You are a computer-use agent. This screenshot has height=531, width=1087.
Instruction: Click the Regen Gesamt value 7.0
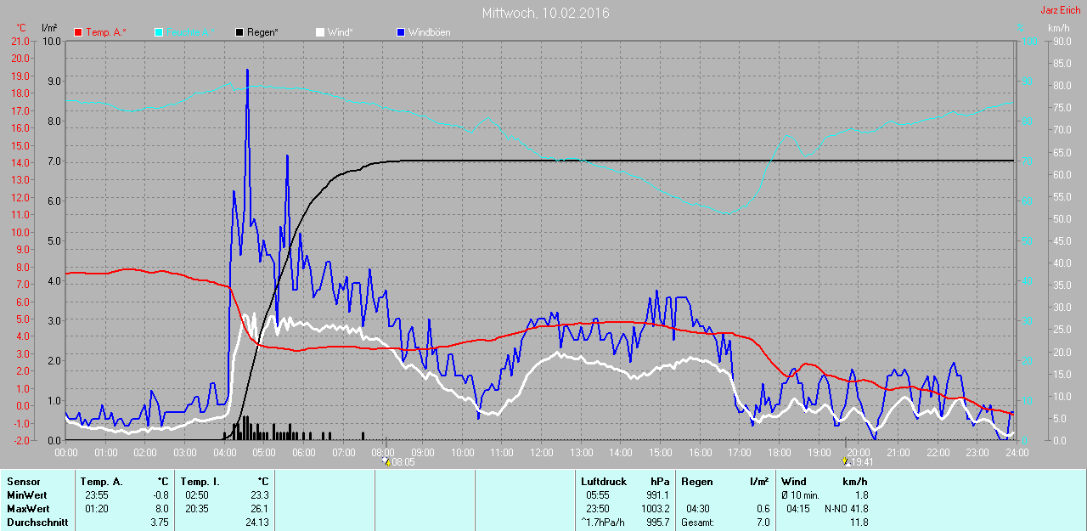click(762, 523)
